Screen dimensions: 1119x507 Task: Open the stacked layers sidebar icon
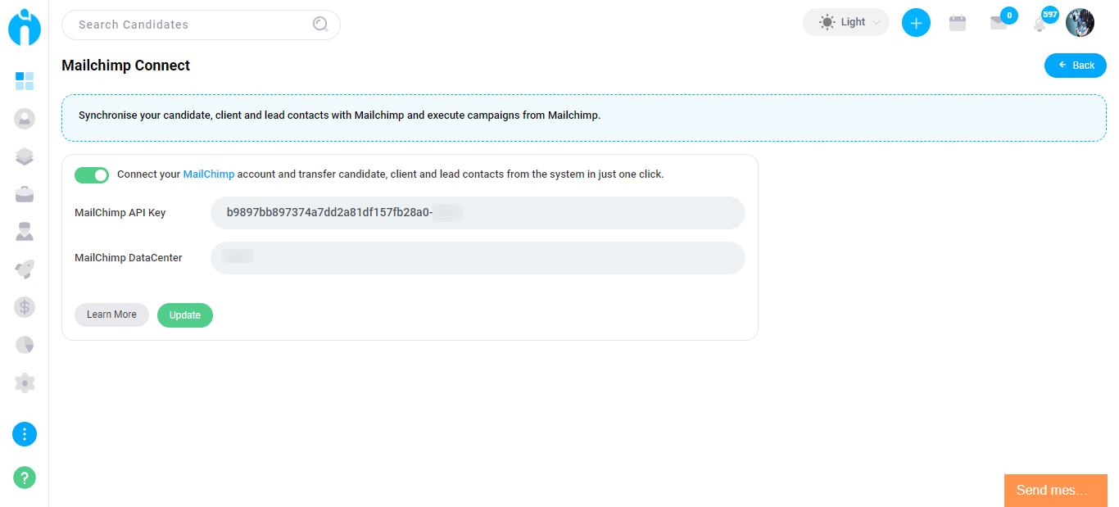coord(25,156)
